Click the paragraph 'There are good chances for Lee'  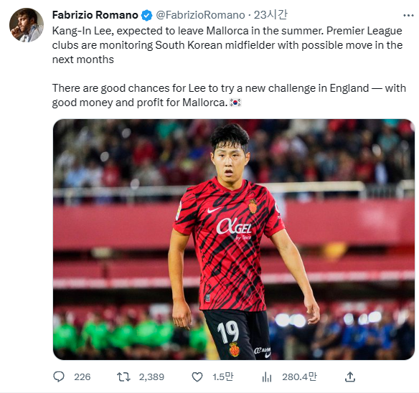(229, 95)
